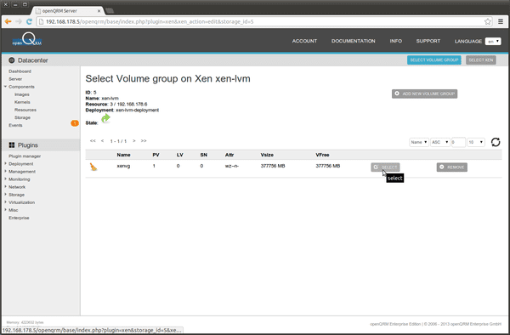Bookmark page with the star icon
This screenshot has width=510, height=335.
(x=488, y=21)
